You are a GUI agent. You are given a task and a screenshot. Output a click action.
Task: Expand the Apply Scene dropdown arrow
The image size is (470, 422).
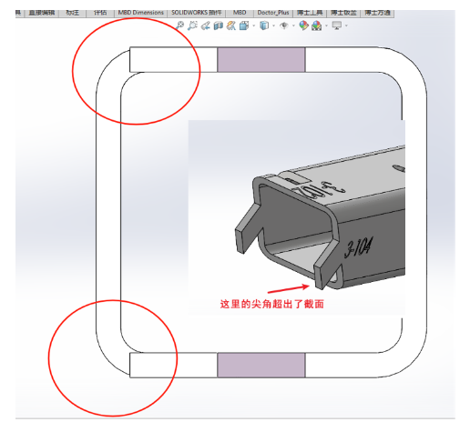(326, 26)
